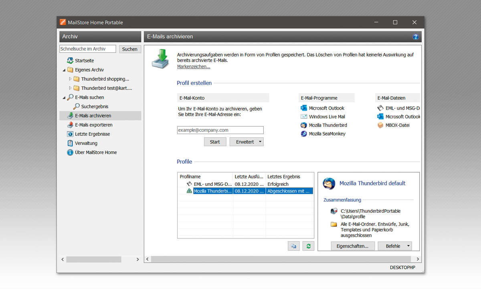The image size is (481, 289).
Task: Open the Befehle dropdown arrow
Action: click(408, 246)
